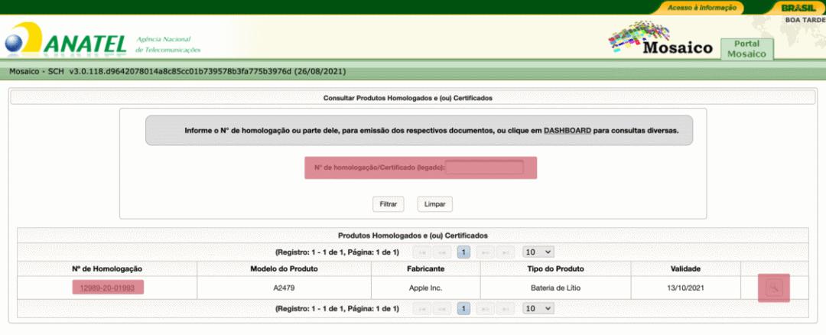This screenshot has width=826, height=335.
Task: Click Produtos Homologados e (ou) Certificados table title
Action: tap(413, 236)
